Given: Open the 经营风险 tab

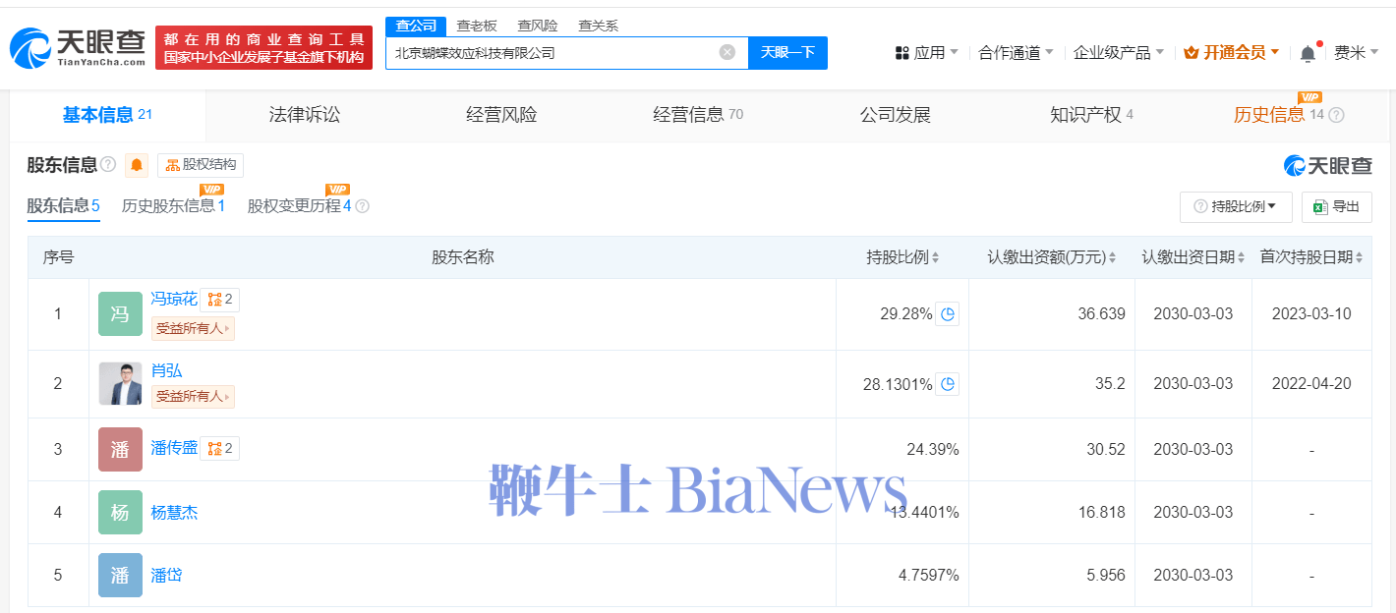Looking at the screenshot, I should tap(501, 115).
